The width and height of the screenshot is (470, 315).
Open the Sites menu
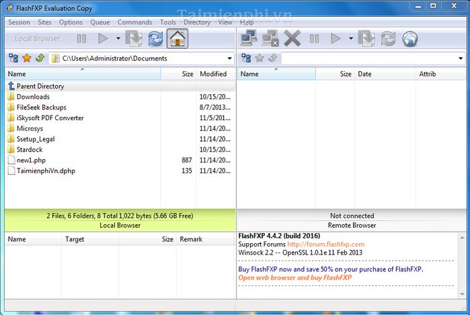tap(44, 22)
